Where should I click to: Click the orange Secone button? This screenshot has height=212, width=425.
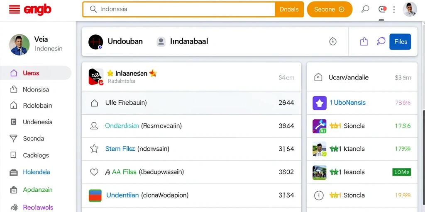point(329,10)
